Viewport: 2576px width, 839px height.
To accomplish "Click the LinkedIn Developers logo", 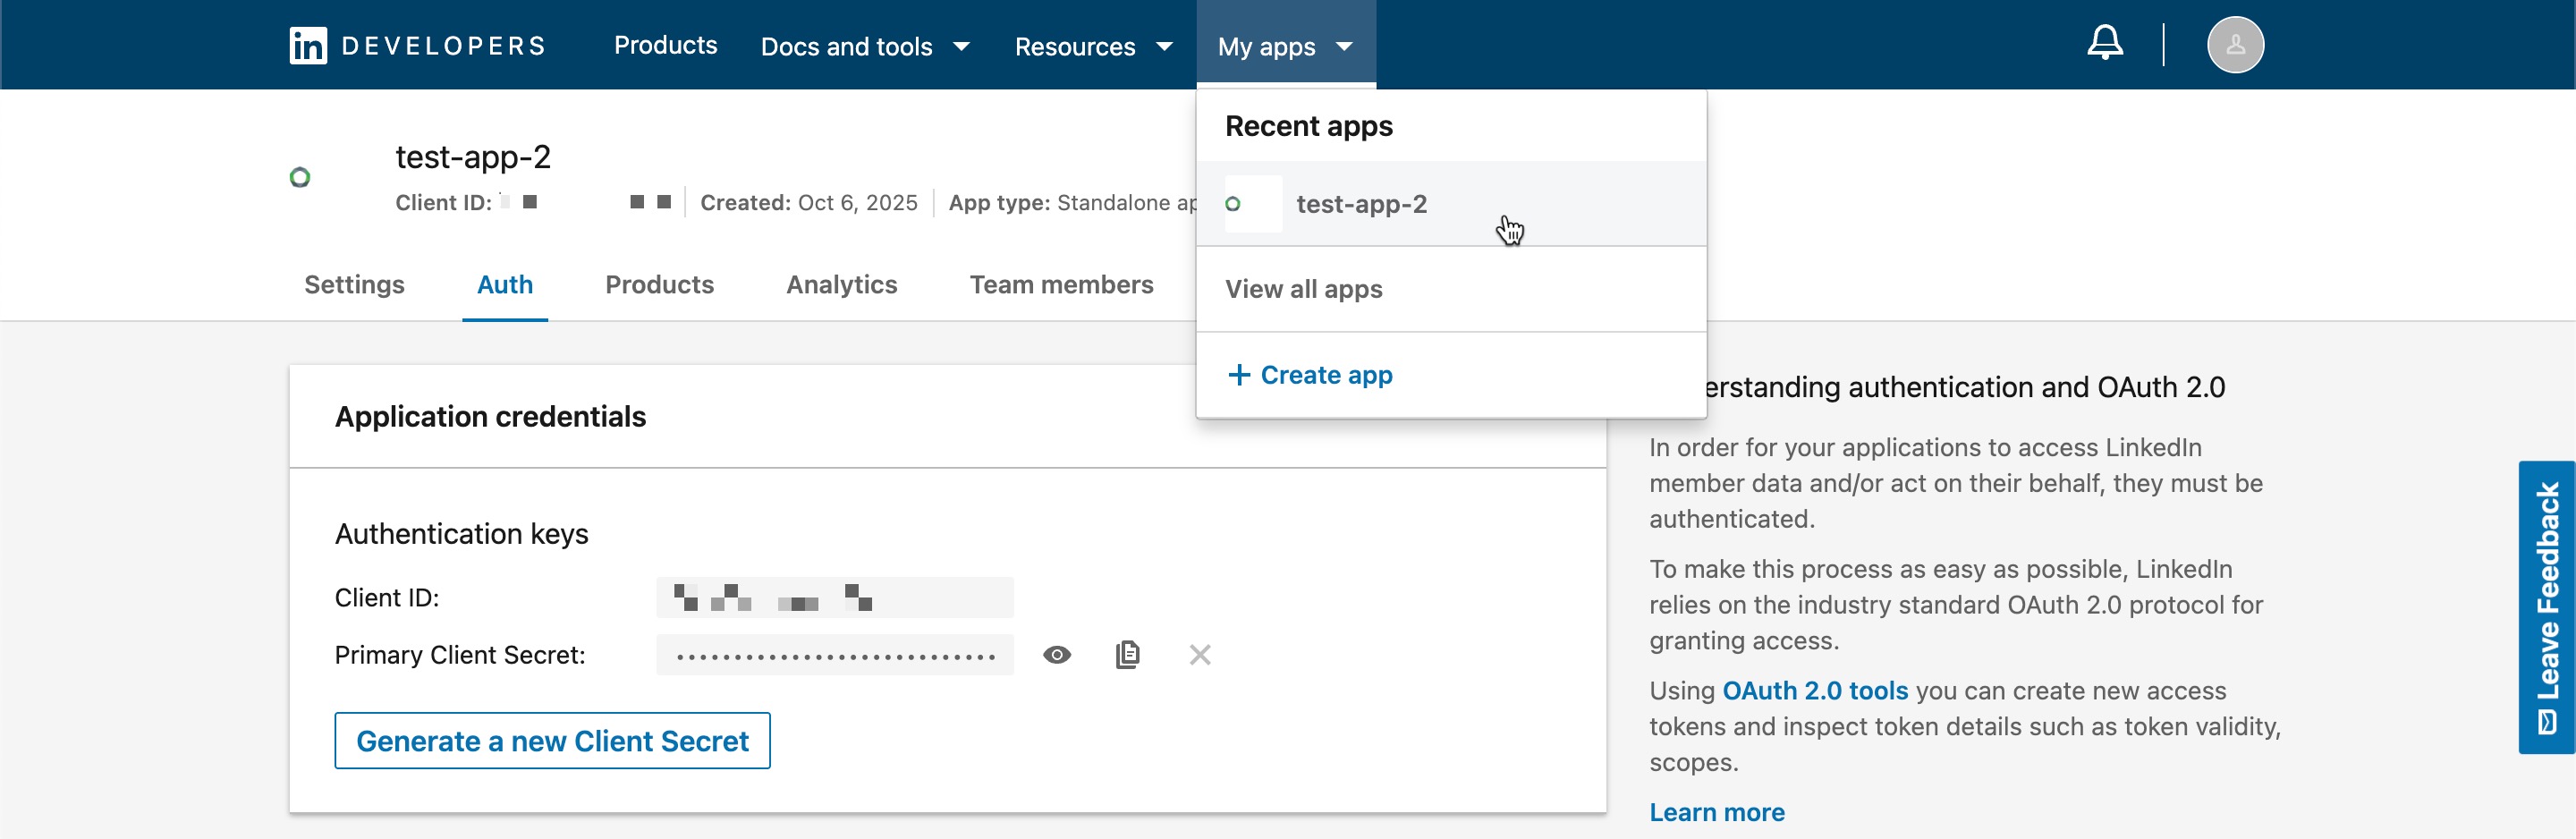I will click(x=417, y=46).
